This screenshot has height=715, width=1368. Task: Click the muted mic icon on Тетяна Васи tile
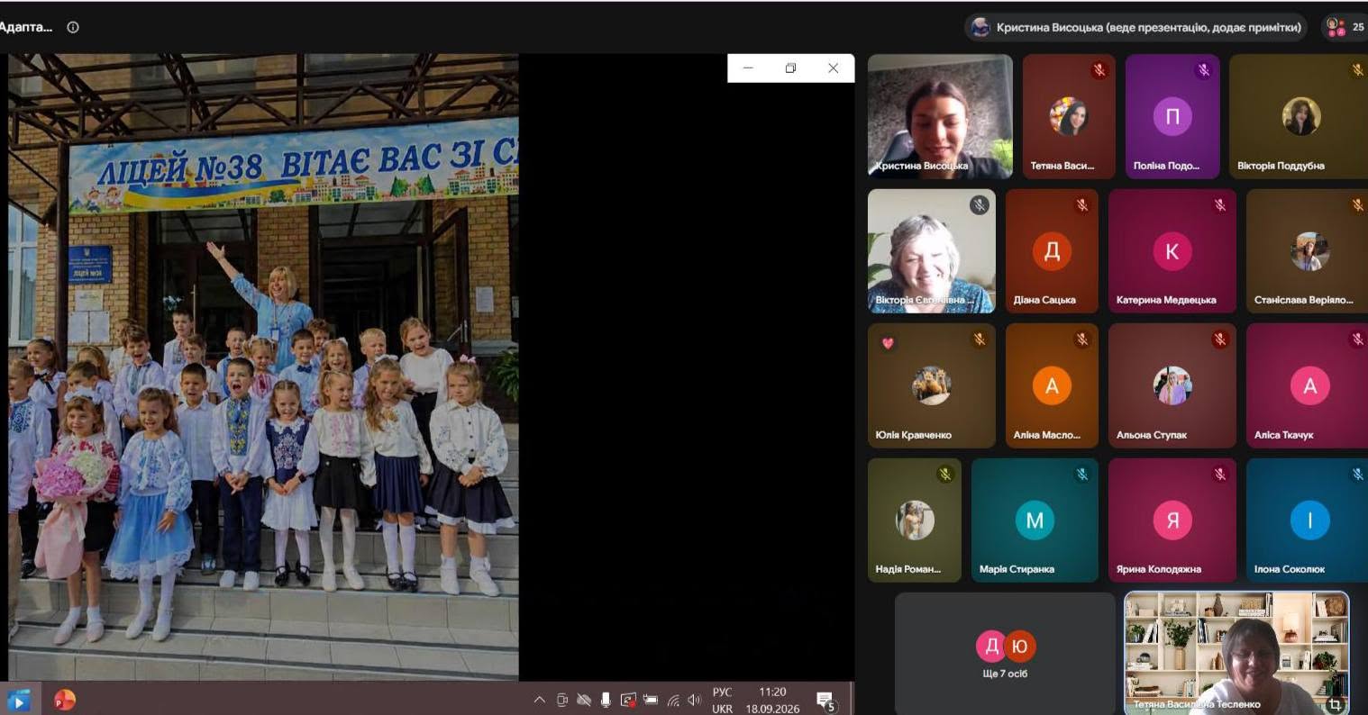1099,69
